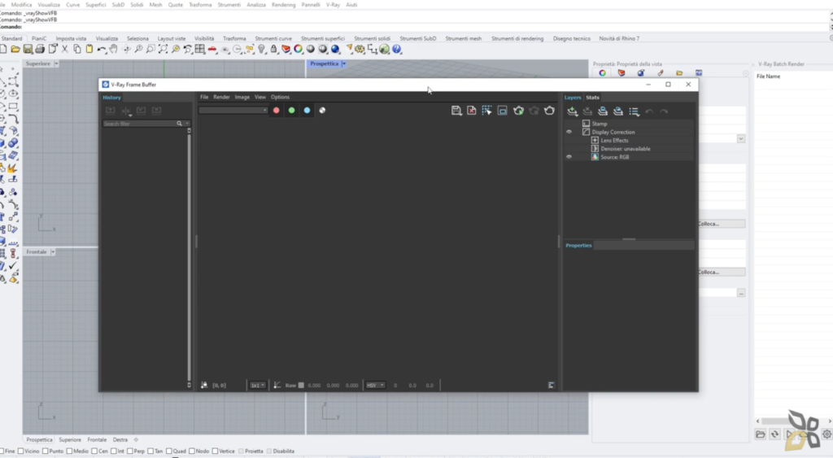The width and height of the screenshot is (833, 458).
Task: Click the New file icon in Rhino toolbar
Action: pyautogui.click(x=3, y=49)
